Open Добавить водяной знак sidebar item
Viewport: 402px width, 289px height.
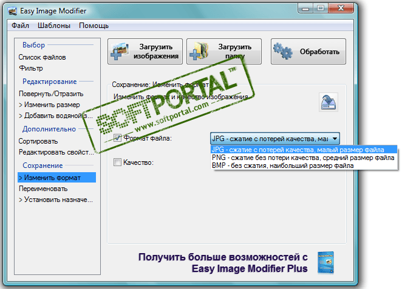click(x=56, y=116)
